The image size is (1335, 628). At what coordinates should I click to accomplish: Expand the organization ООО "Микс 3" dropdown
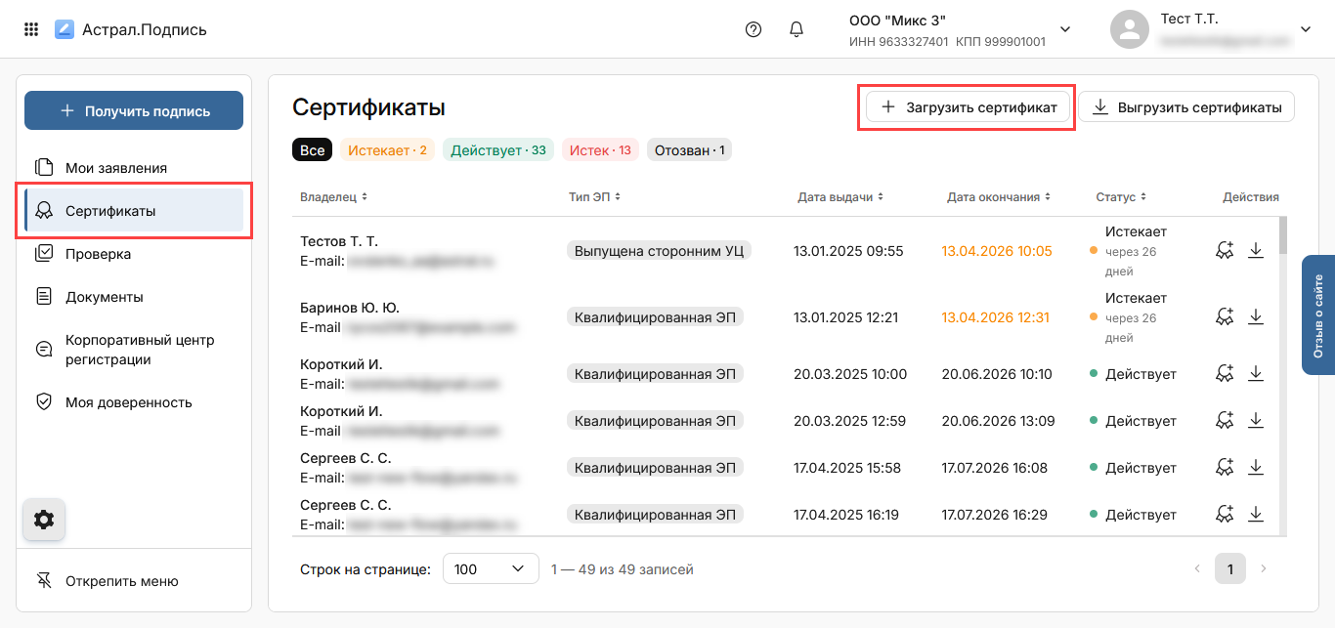tap(1065, 29)
